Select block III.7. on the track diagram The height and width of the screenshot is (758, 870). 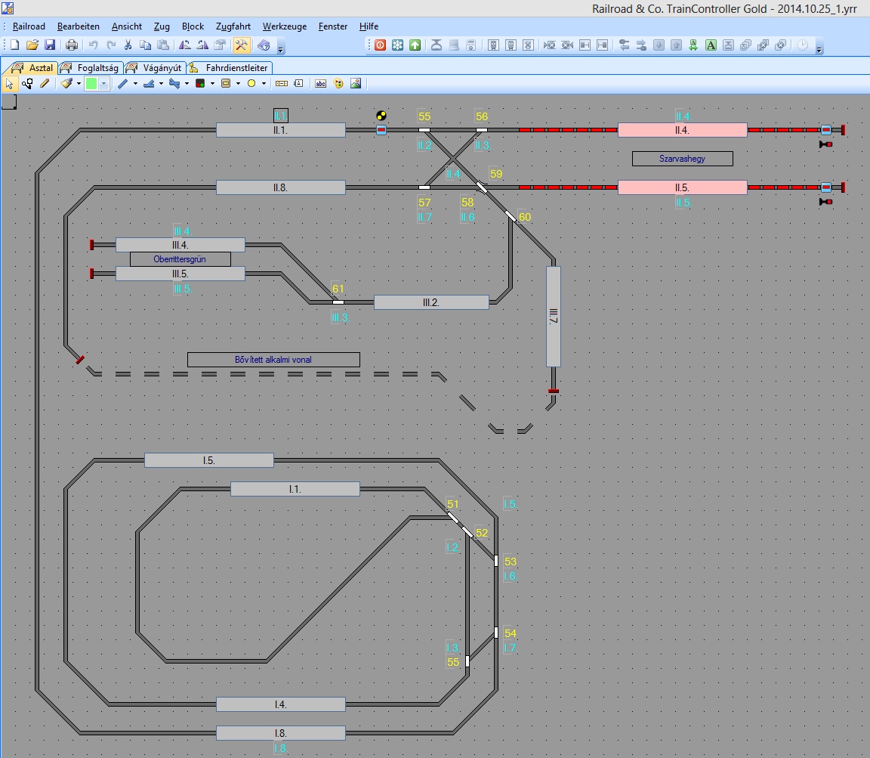(553, 316)
